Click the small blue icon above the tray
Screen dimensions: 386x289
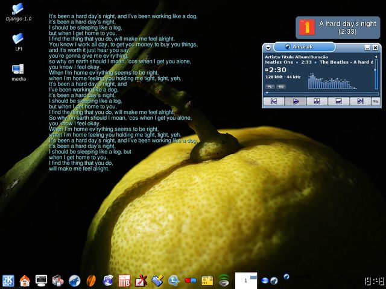[286, 277]
